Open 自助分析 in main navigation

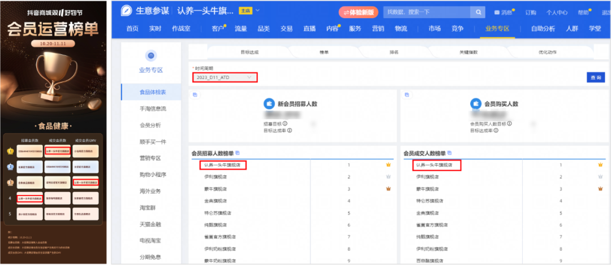pos(543,28)
